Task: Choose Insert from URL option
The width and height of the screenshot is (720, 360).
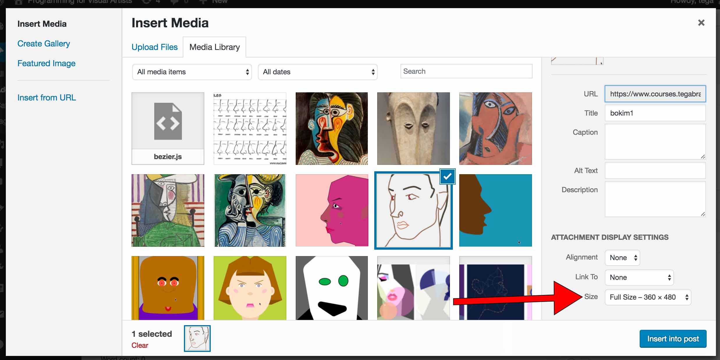Action: point(47,98)
